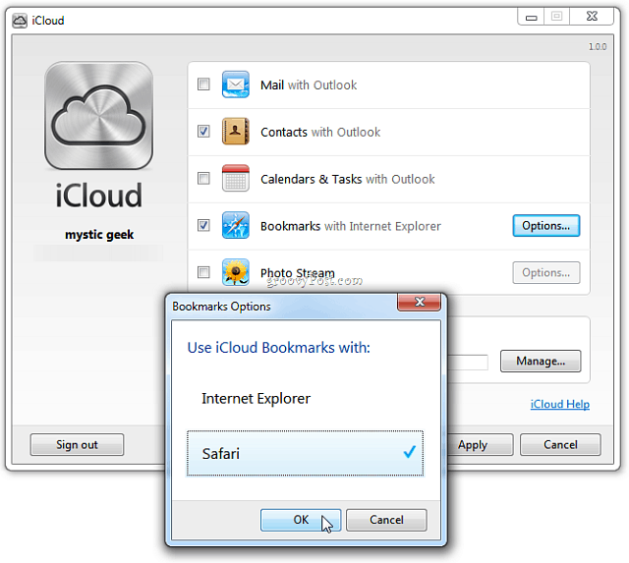Image resolution: width=629 pixels, height=563 pixels.
Task: Cancel the Bookmarks Options dialog
Action: [386, 520]
